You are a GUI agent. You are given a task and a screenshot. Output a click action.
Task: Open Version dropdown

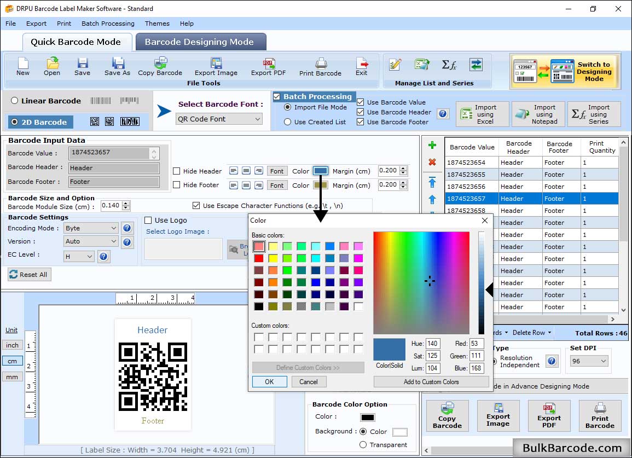pos(91,241)
